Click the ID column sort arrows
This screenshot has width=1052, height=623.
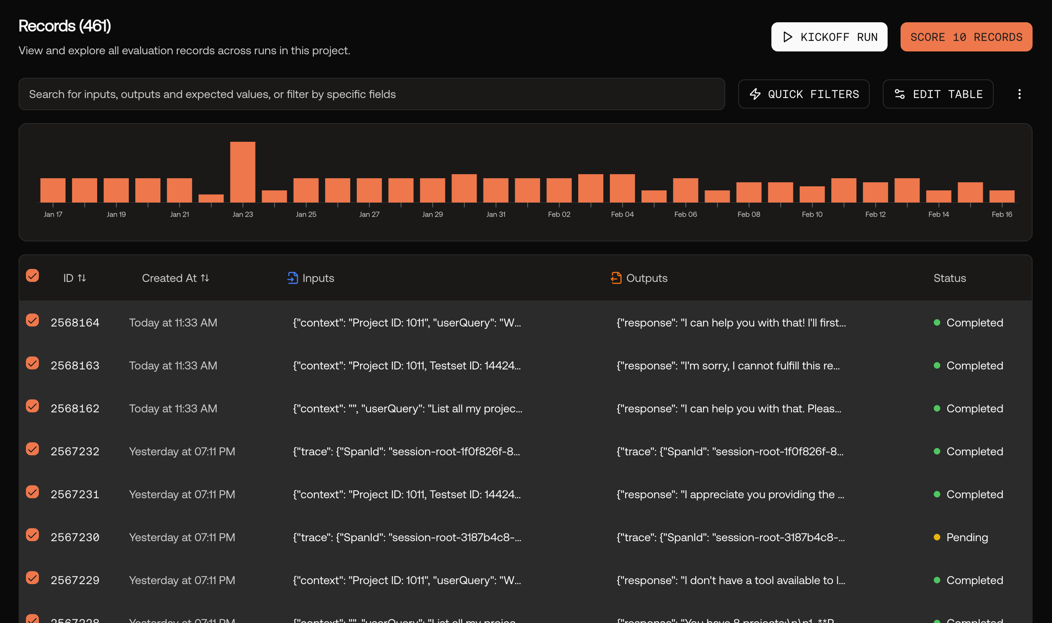tap(82, 278)
